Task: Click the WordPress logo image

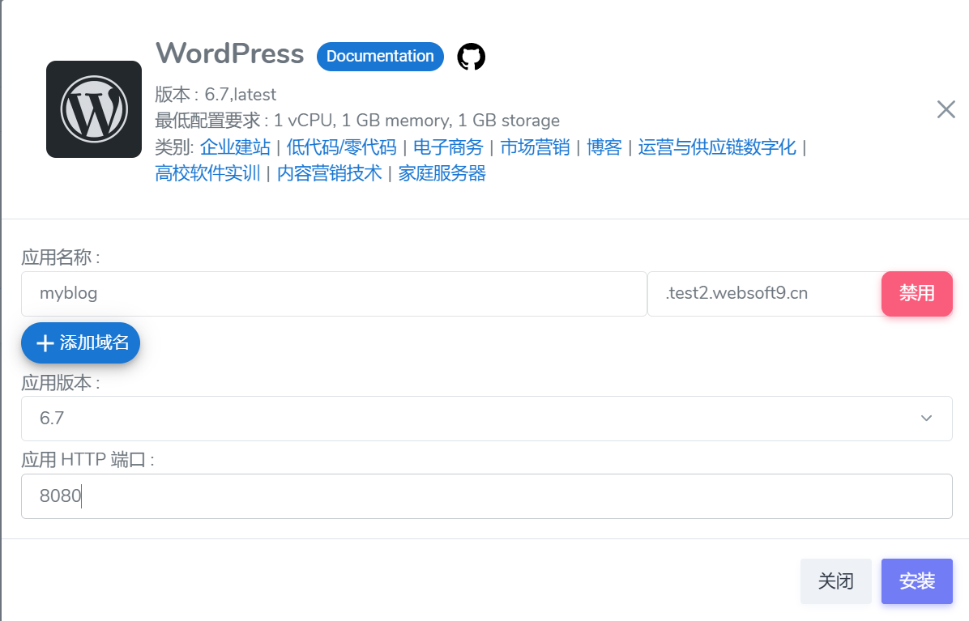Action: coord(94,108)
